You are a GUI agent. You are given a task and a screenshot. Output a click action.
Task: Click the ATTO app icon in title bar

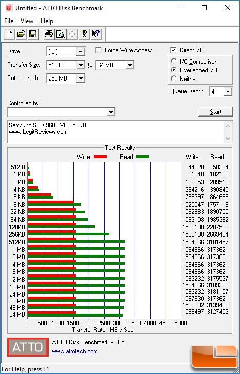pos(9,8)
